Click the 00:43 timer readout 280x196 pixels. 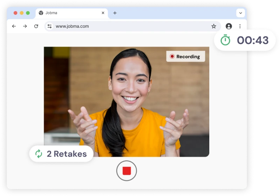(x=253, y=40)
